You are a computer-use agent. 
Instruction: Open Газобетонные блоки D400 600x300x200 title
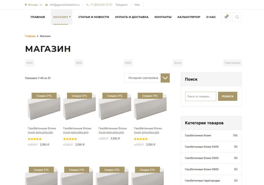pyautogui.click(x=112, y=130)
